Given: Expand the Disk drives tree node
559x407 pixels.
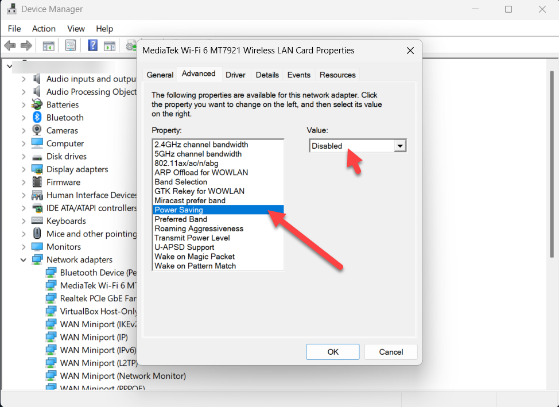Looking at the screenshot, I should [x=24, y=156].
